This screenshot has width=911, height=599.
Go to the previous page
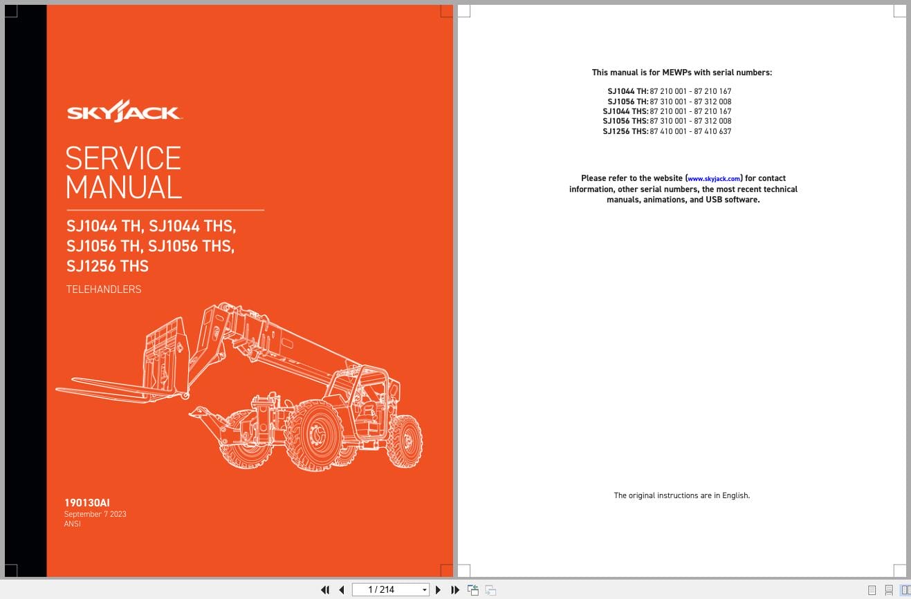coord(342,589)
